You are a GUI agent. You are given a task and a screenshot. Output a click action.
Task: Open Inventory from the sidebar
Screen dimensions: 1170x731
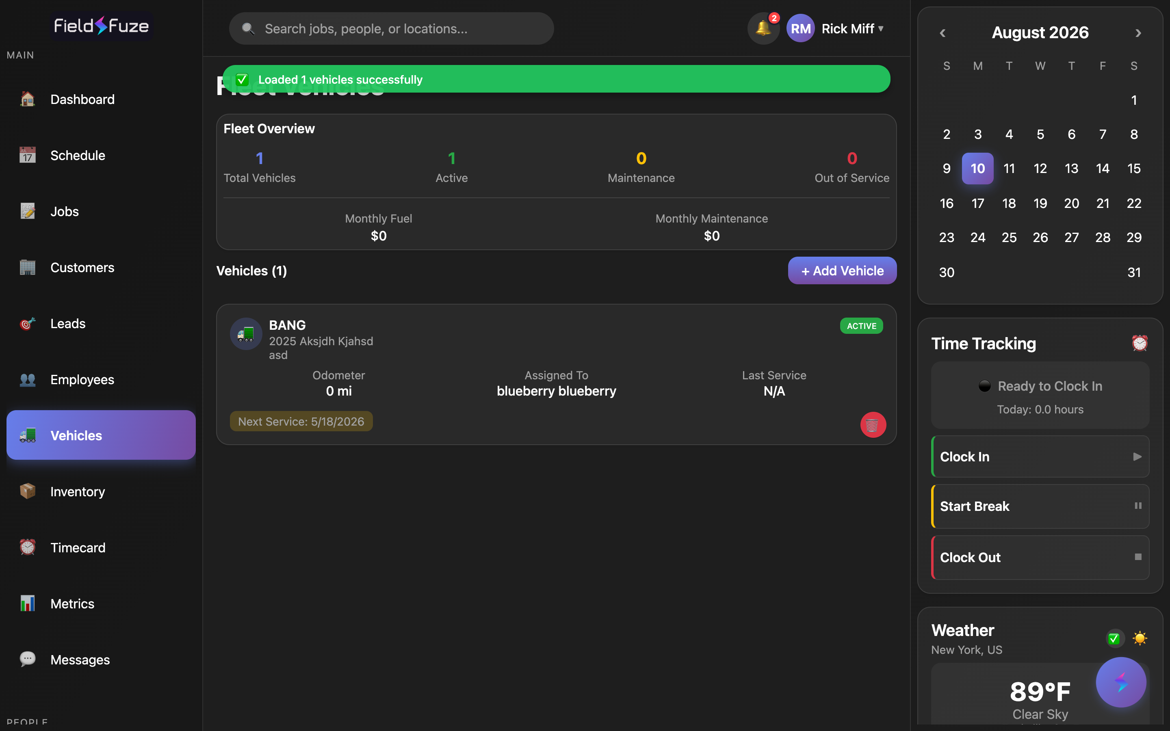pos(101,492)
